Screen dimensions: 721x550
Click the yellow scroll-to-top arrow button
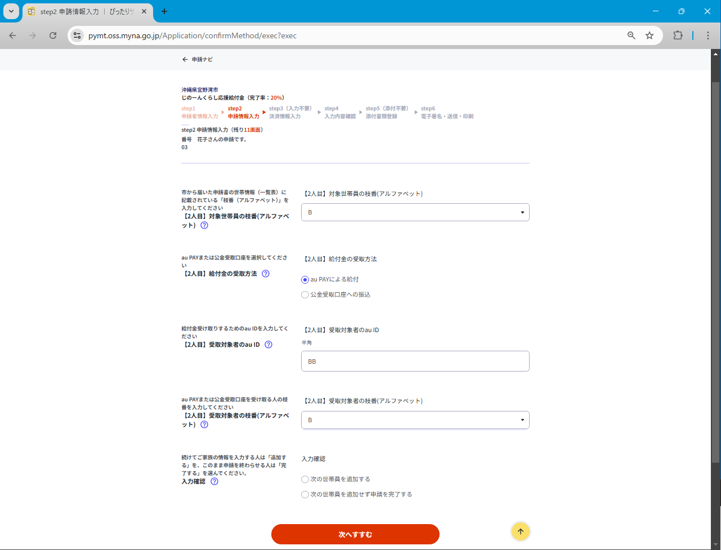point(520,531)
